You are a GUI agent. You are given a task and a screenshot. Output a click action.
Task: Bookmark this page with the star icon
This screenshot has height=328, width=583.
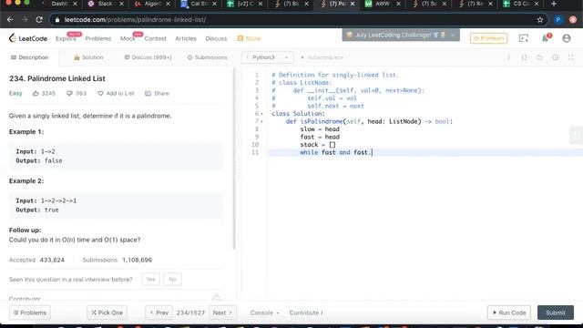click(540, 20)
